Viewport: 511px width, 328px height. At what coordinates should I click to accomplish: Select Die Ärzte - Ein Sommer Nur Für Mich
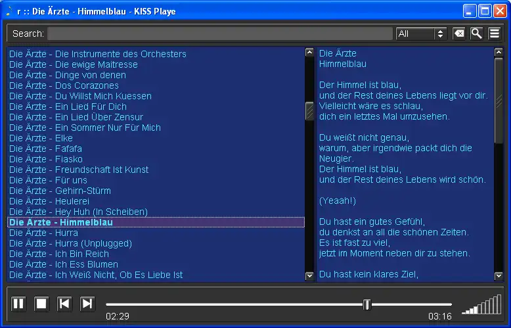coord(156,128)
